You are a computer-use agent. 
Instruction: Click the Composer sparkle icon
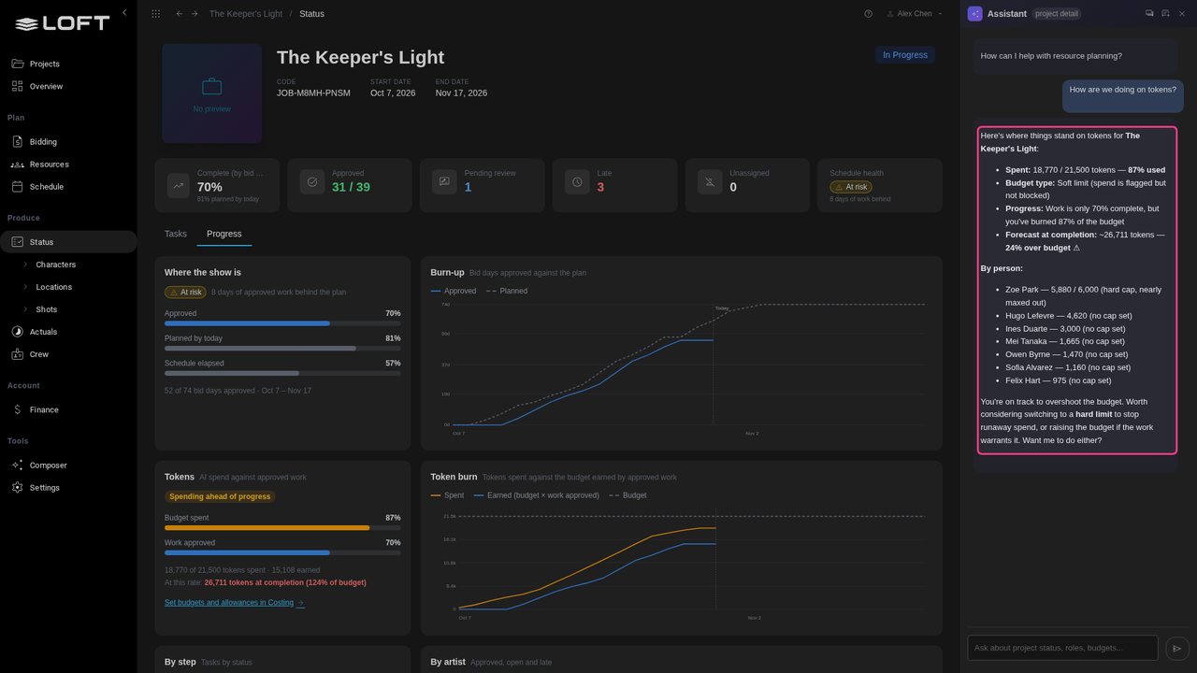point(17,465)
